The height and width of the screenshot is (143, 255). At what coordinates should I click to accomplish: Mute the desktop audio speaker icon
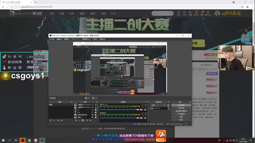[141, 118]
